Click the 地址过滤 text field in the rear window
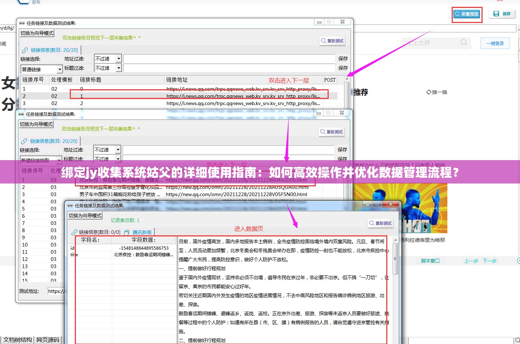 [229, 58]
